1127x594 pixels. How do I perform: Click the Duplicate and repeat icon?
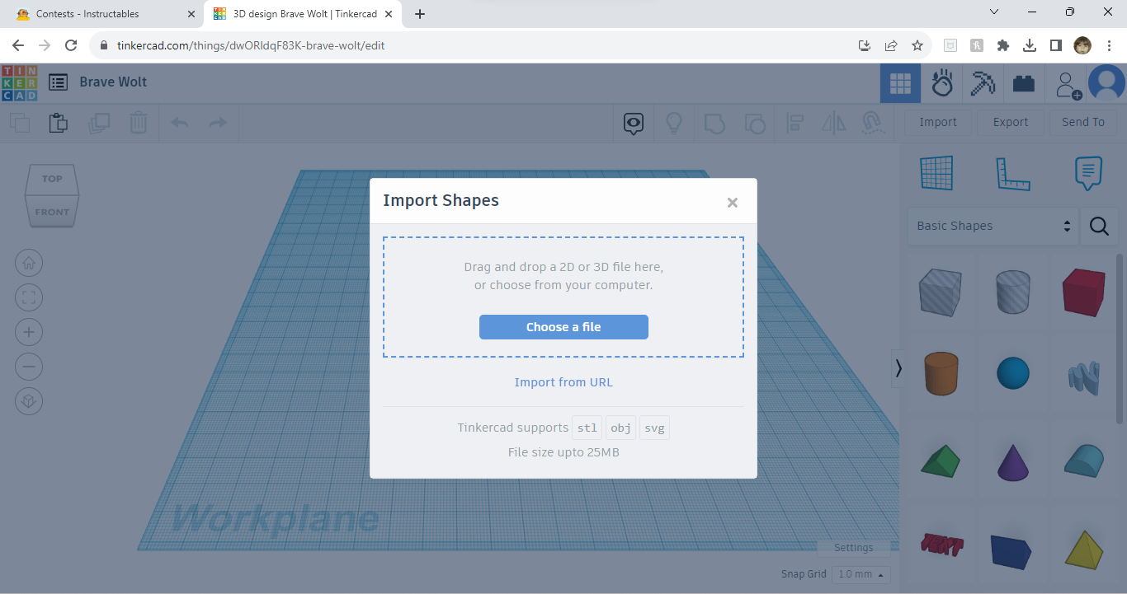99,124
